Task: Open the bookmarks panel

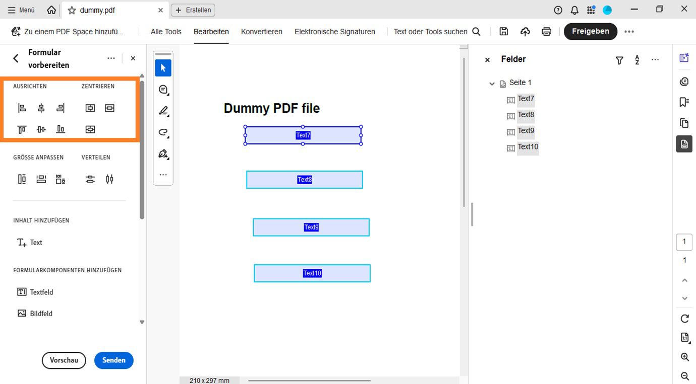Action: [684, 102]
